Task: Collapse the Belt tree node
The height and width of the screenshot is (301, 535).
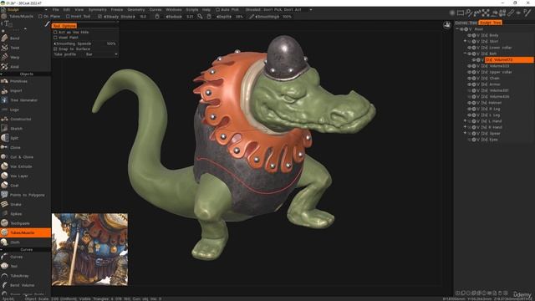Action: (x=465, y=54)
